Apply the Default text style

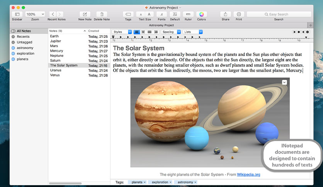point(175,14)
